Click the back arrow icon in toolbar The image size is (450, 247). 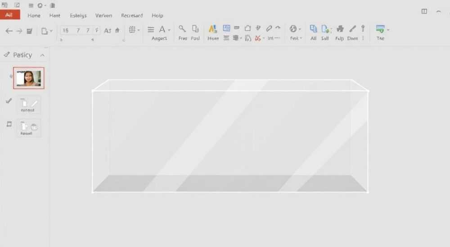(9, 31)
